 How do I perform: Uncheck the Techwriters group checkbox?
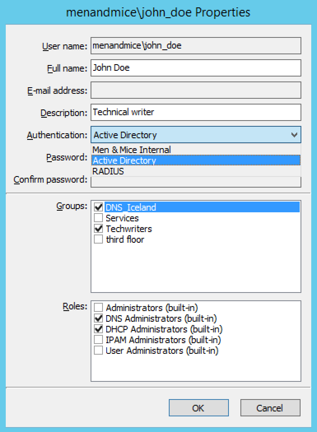pyautogui.click(x=98, y=229)
